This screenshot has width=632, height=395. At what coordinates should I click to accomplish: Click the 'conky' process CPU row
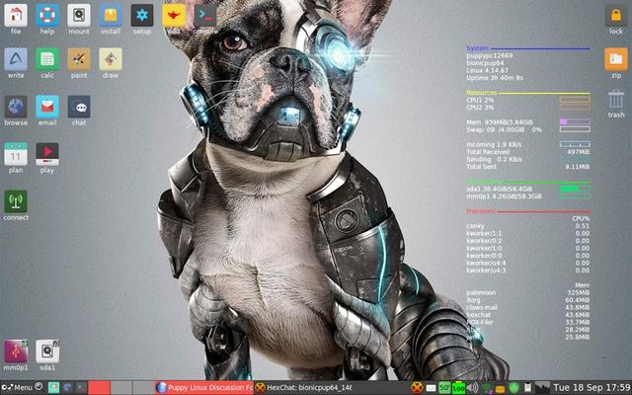coord(528,226)
